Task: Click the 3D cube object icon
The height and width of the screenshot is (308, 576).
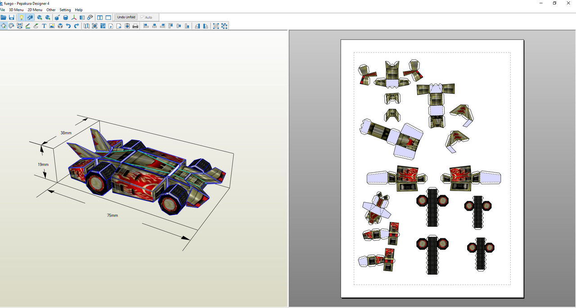Action: click(60, 26)
